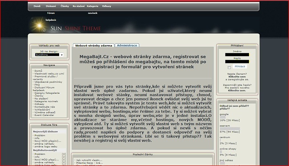The height and width of the screenshot is (166, 289).
Task: Open Nový MÓD thread under Nejnovější diskuze
Action: point(48,141)
